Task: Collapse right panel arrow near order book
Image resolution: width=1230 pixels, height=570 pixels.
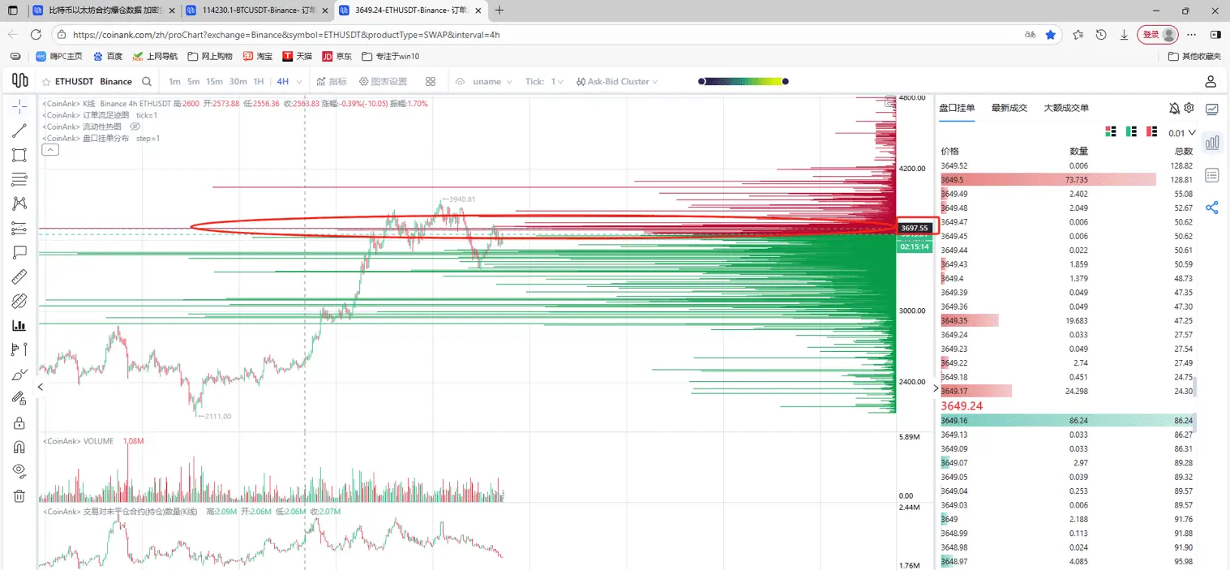Action: tap(936, 388)
